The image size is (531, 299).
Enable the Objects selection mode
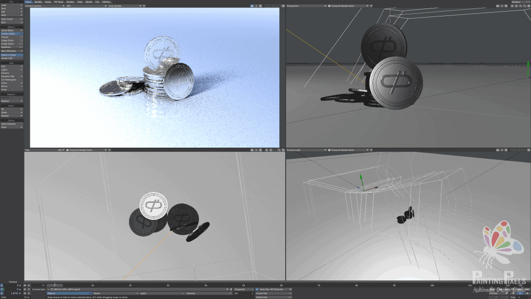tap(68, 293)
